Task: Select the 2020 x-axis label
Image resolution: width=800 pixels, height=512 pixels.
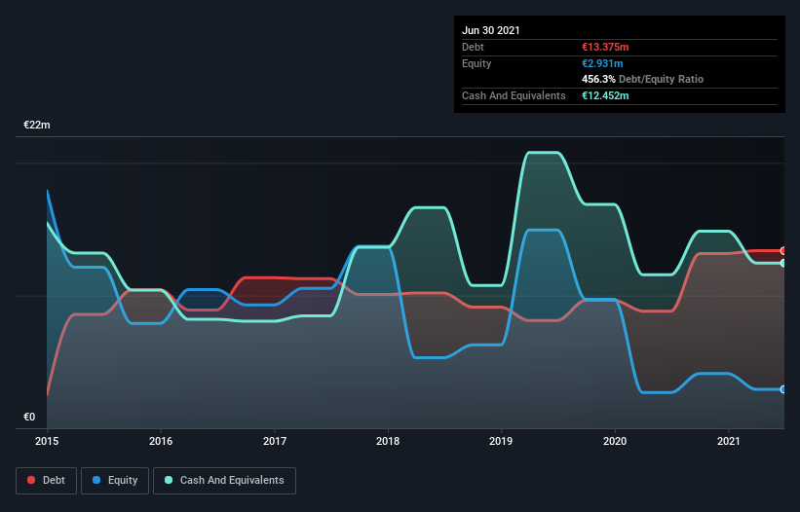Action: (615, 441)
